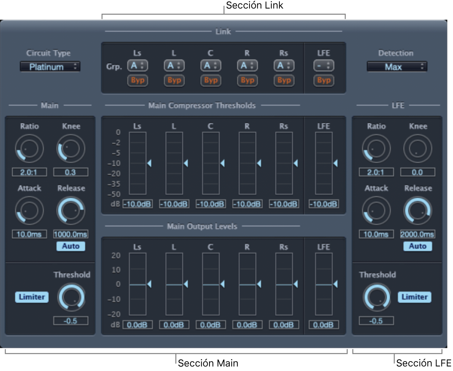Click the LFE Threshold knob
The width and height of the screenshot is (453, 371).
pos(377,297)
